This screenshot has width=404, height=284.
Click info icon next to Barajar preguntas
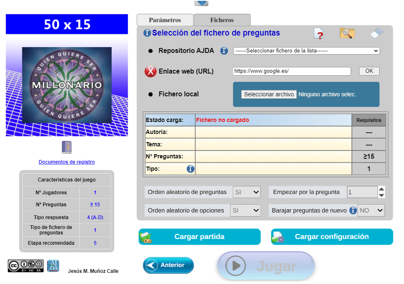353,210
